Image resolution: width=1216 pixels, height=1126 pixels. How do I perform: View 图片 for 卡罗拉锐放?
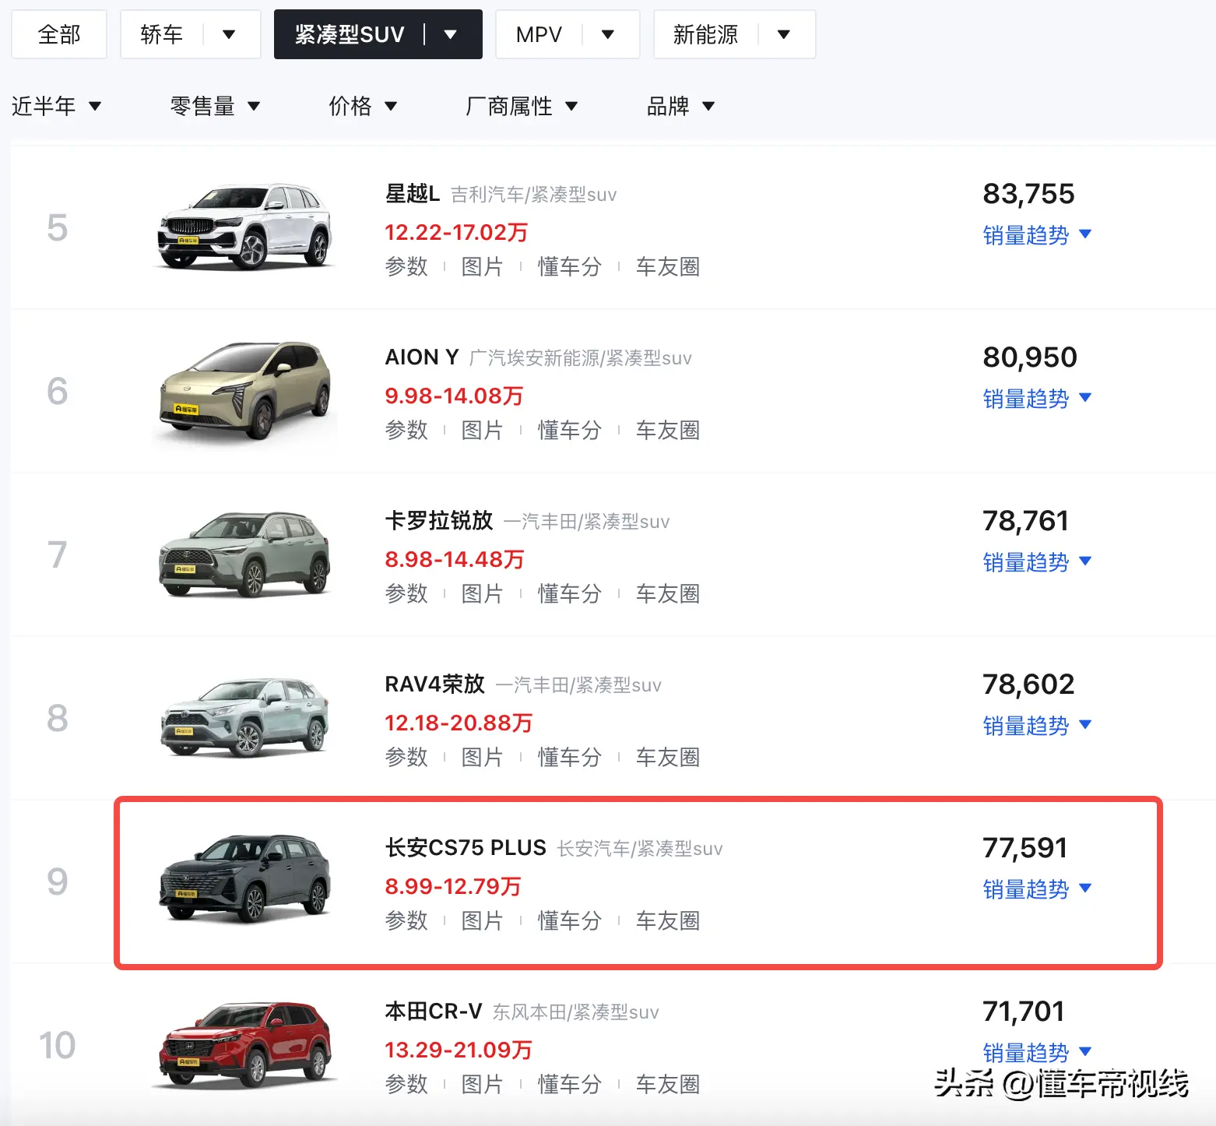(x=483, y=593)
